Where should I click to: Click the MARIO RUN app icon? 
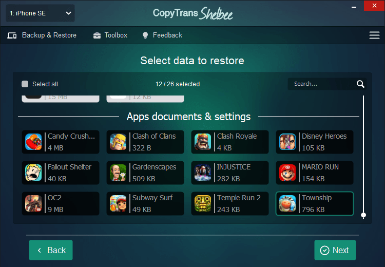[x=287, y=173]
